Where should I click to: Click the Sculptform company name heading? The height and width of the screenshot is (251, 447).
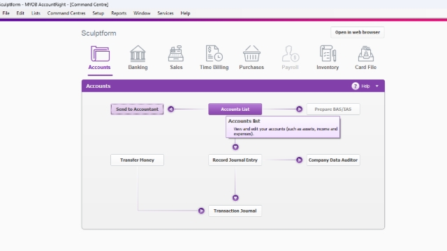pos(99,33)
